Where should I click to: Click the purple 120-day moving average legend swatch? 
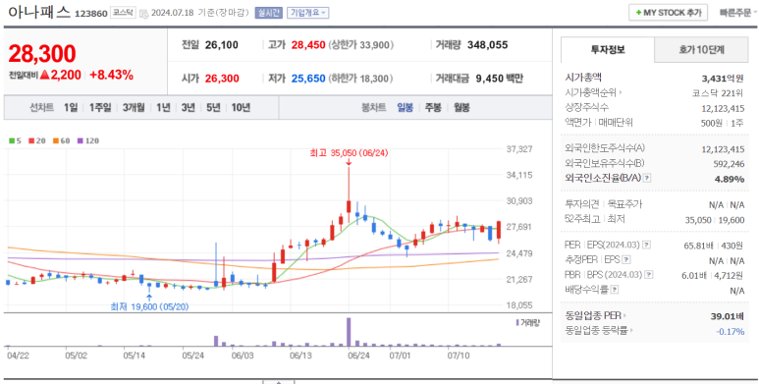80,140
